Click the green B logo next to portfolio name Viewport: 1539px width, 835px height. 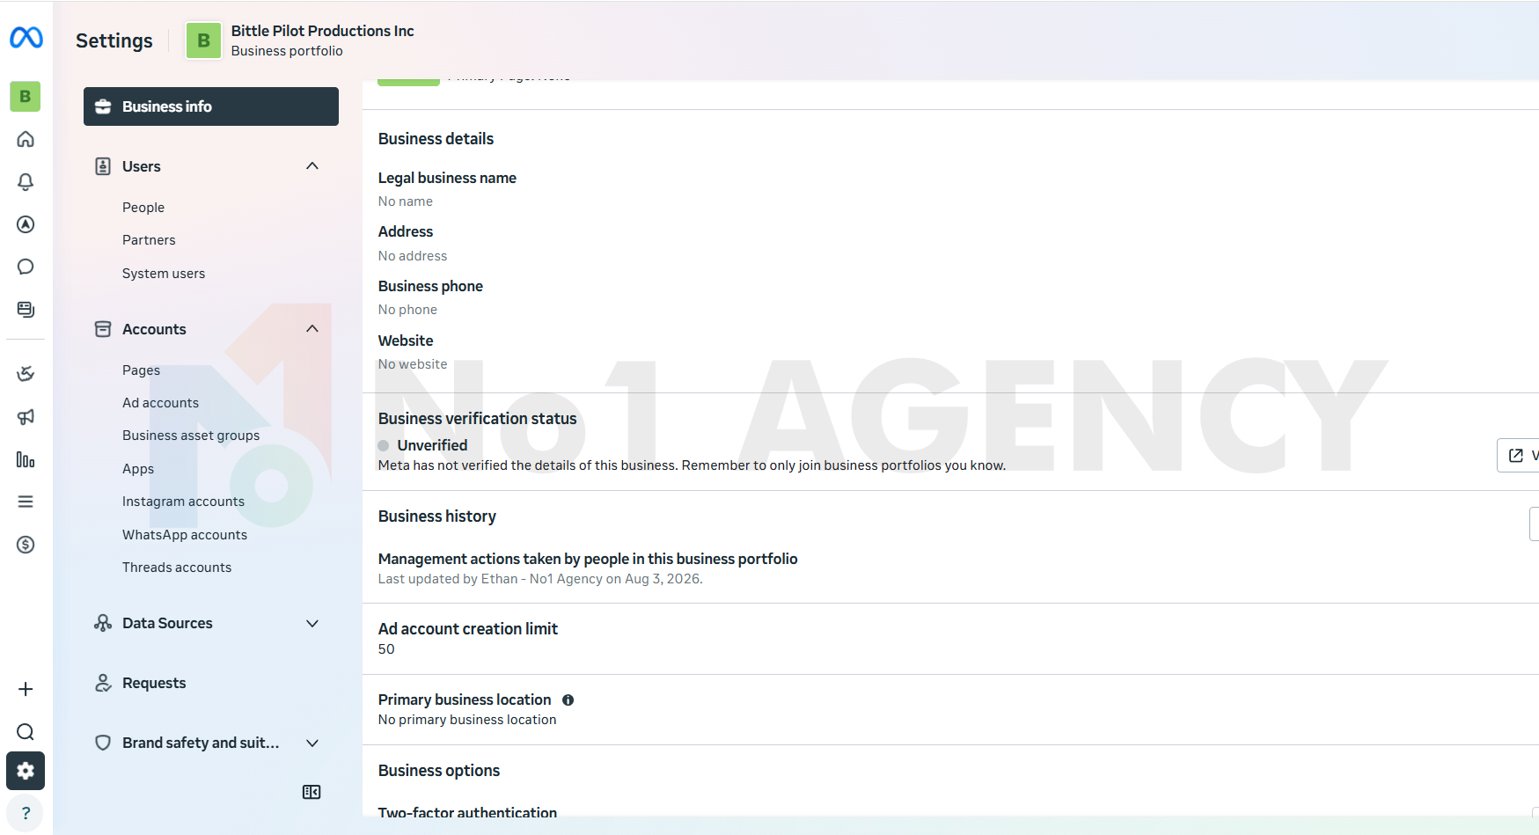[x=203, y=40]
